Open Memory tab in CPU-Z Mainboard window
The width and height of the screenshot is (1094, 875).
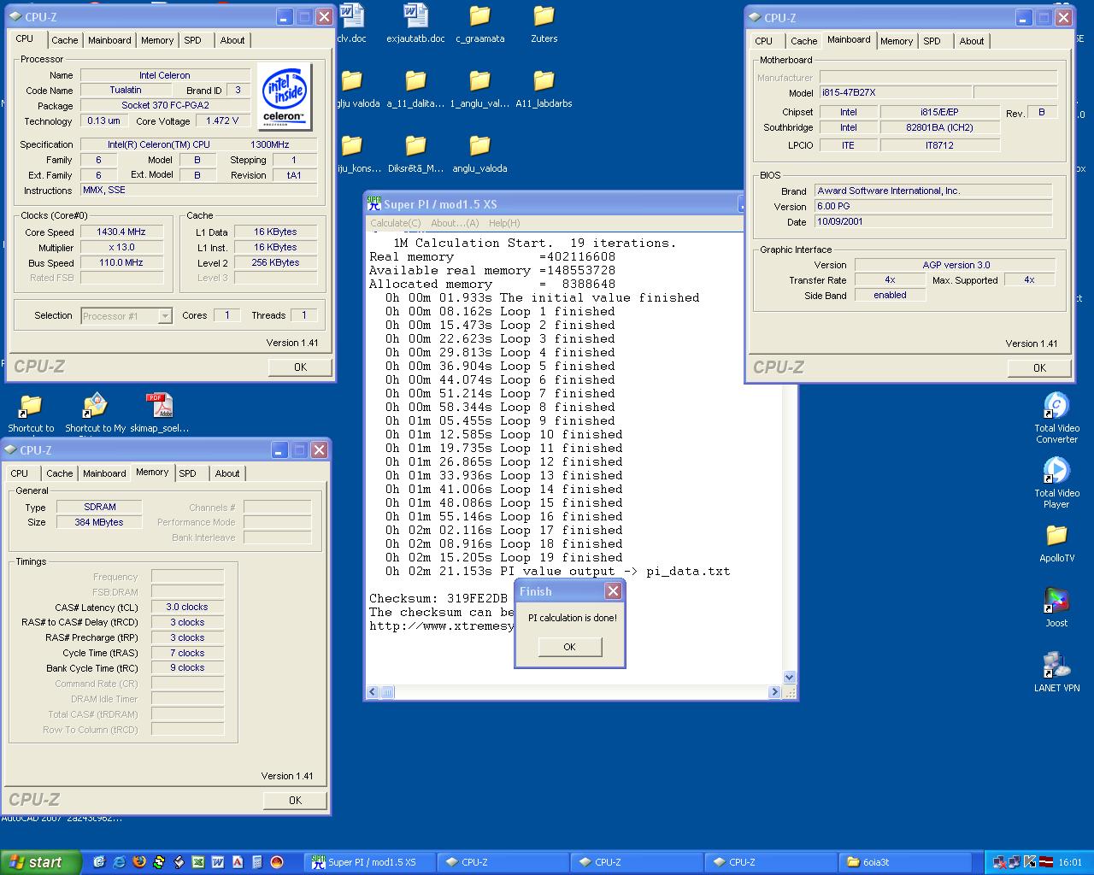coord(897,41)
